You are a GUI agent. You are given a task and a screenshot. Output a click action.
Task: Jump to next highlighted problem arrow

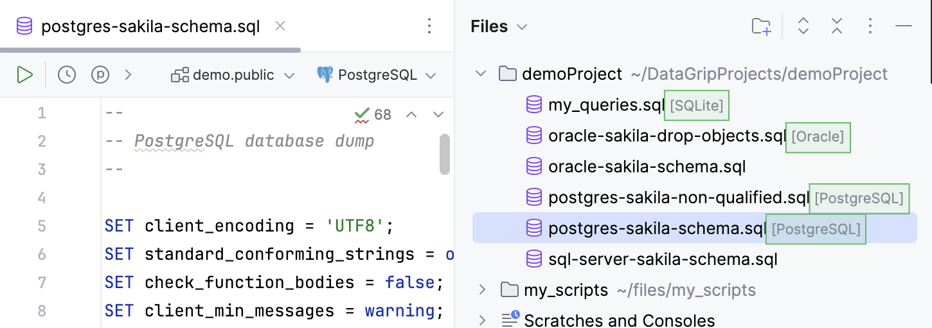(438, 114)
